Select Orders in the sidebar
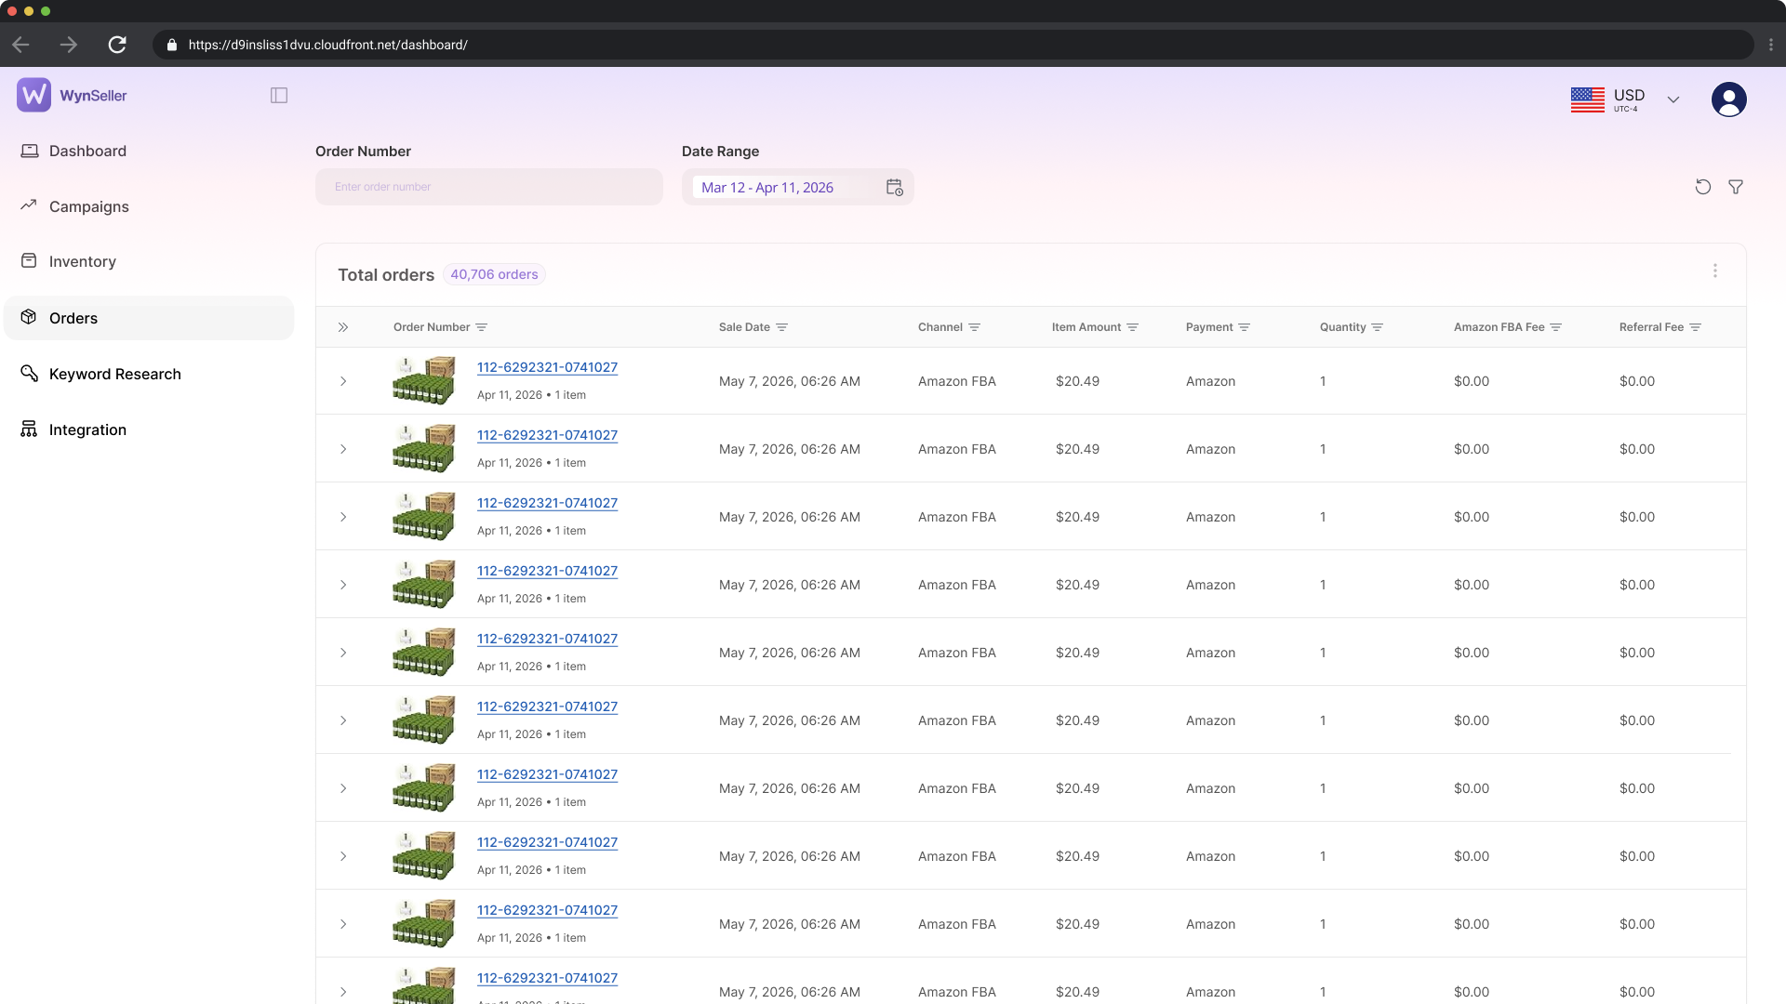 click(149, 318)
